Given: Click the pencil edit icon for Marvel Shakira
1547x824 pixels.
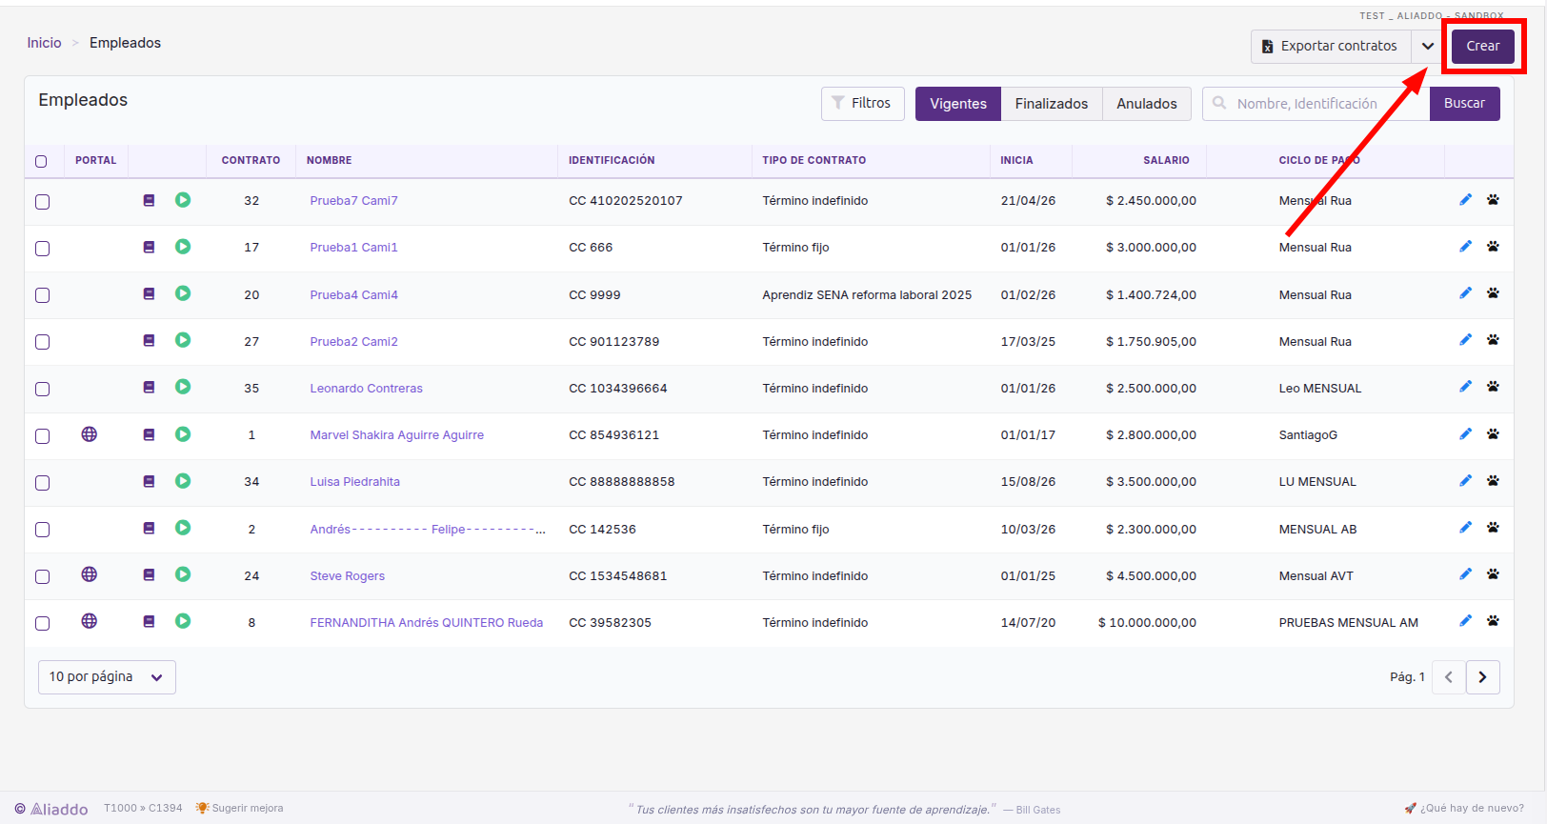Looking at the screenshot, I should click(x=1465, y=434).
